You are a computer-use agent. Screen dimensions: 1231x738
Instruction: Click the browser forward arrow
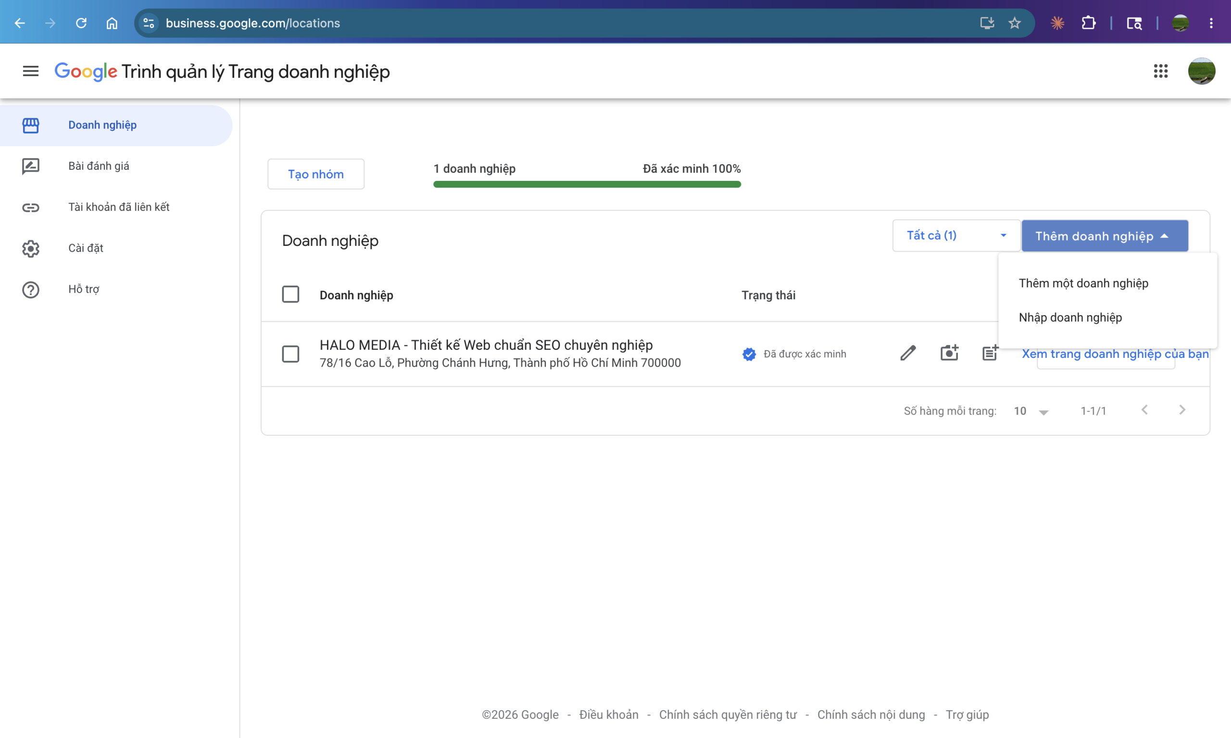click(50, 23)
